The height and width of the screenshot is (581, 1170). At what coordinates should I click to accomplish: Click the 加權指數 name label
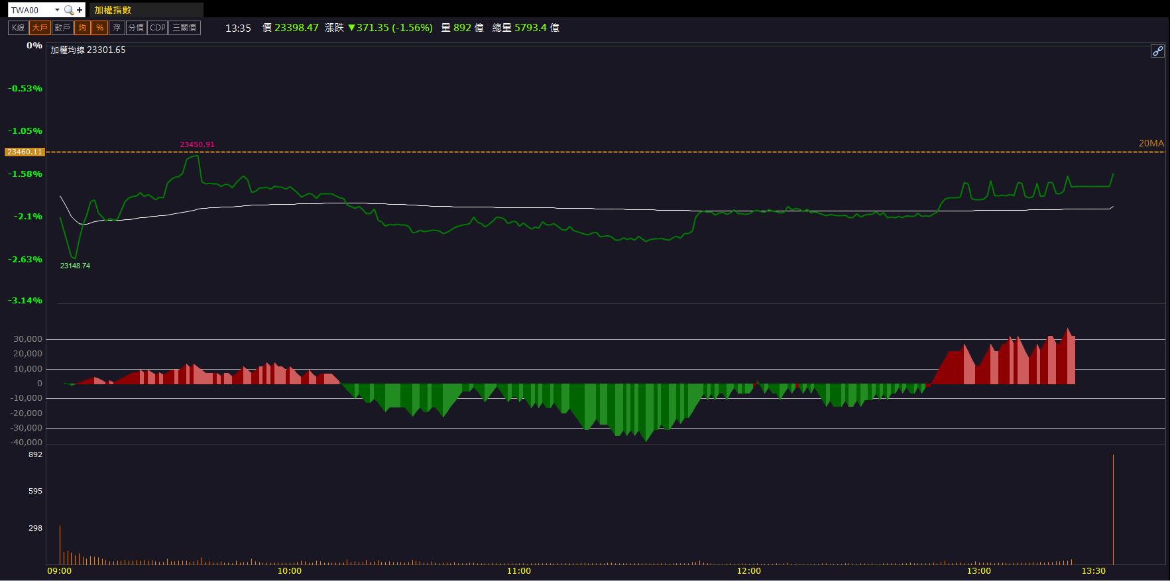pos(113,10)
